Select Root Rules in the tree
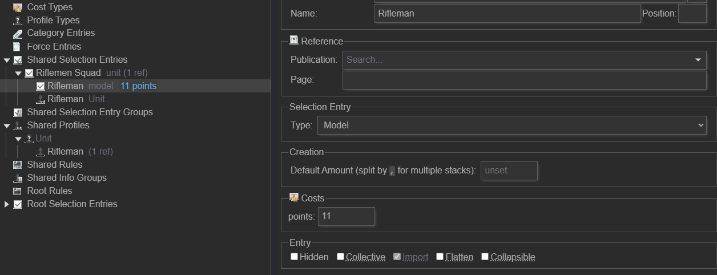This screenshot has height=275, width=717. tap(50, 191)
